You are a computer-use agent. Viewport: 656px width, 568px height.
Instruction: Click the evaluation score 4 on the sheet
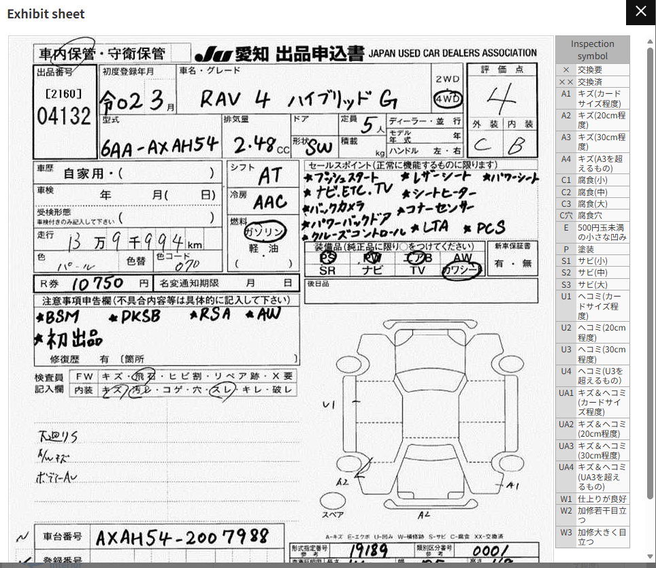tap(502, 99)
